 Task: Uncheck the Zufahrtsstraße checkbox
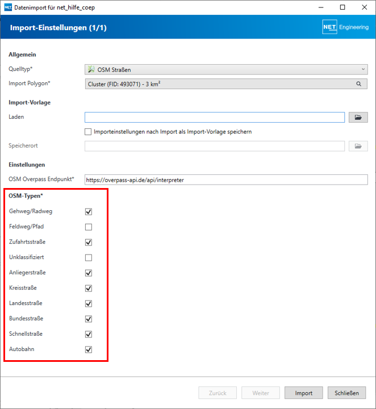89,243
